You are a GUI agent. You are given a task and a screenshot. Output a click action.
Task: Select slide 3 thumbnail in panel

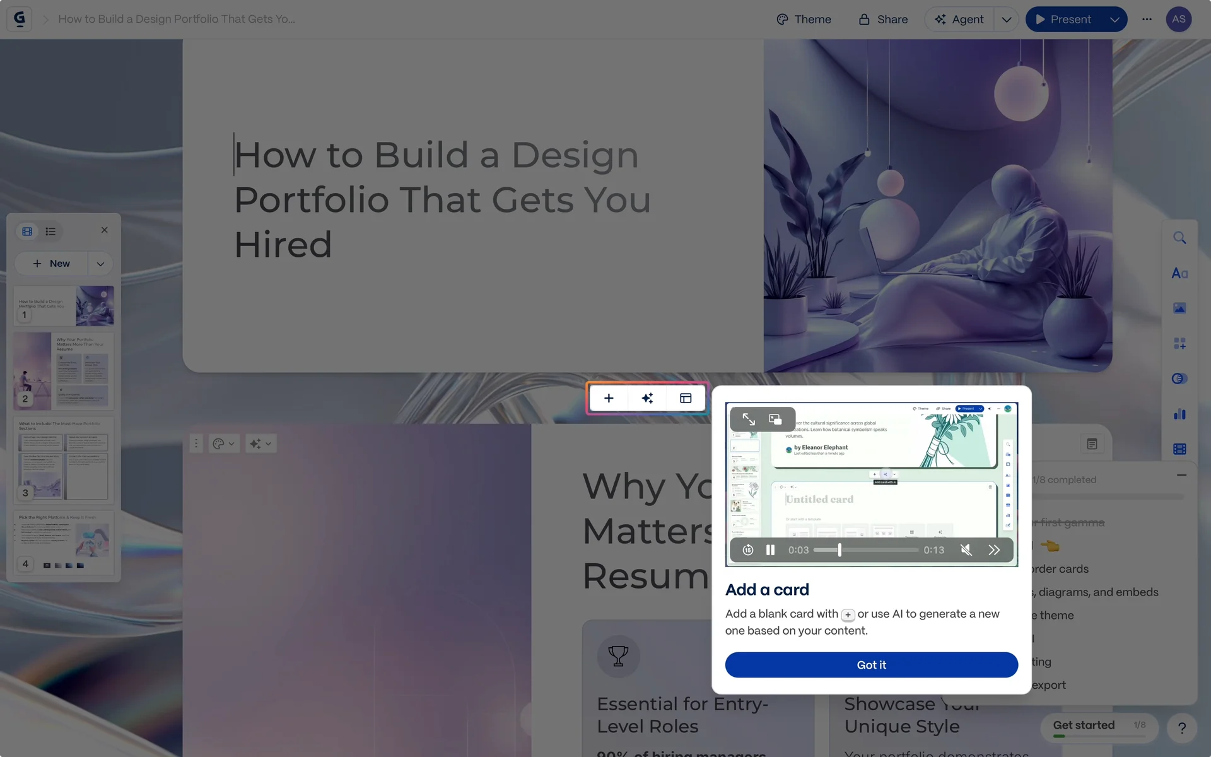pos(63,460)
